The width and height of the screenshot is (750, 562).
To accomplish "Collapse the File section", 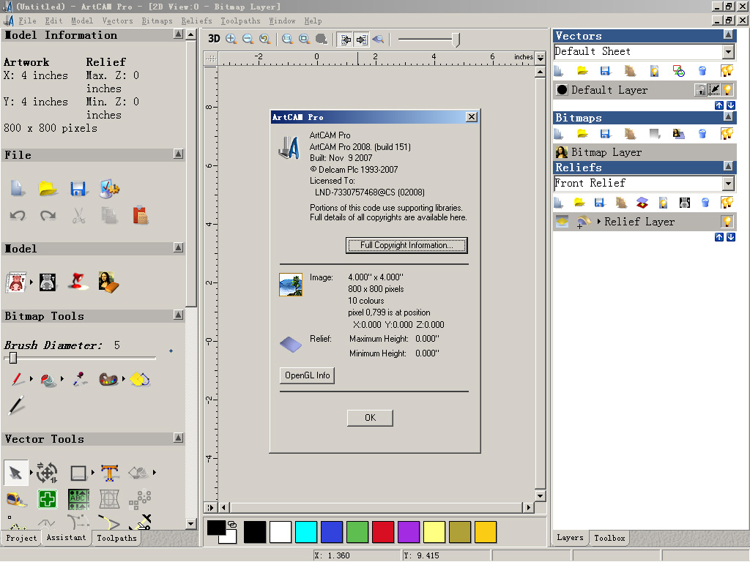I will pos(179,154).
